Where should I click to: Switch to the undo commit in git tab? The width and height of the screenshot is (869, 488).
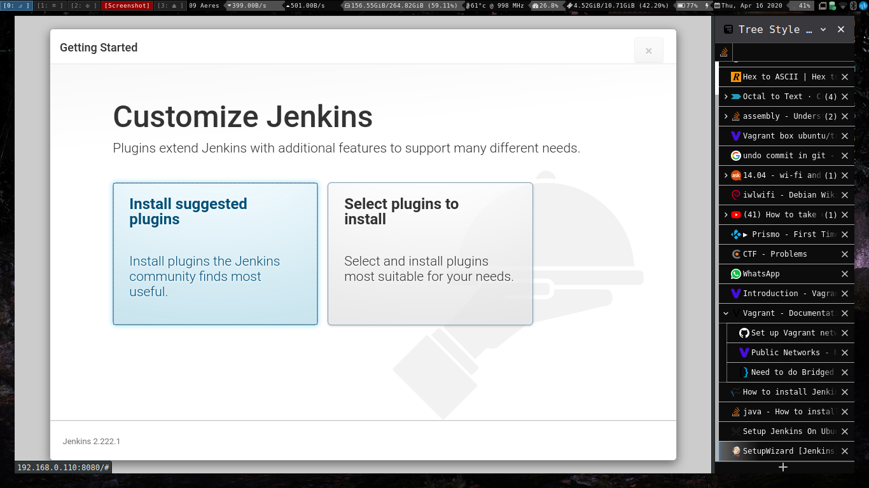[x=786, y=156]
